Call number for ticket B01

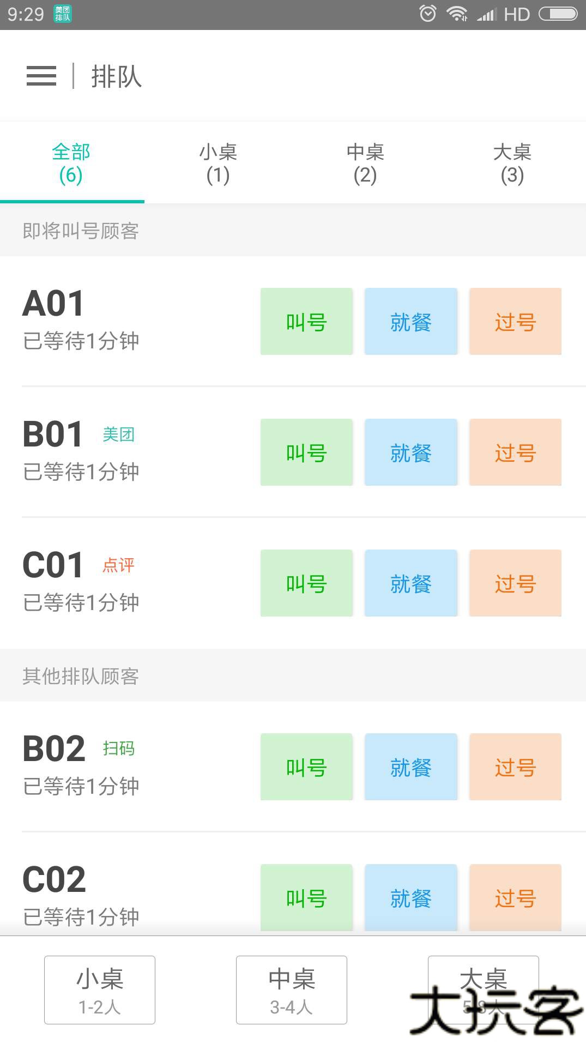[x=306, y=452]
